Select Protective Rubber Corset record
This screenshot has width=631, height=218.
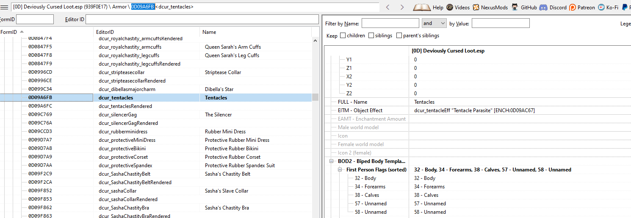(156, 157)
